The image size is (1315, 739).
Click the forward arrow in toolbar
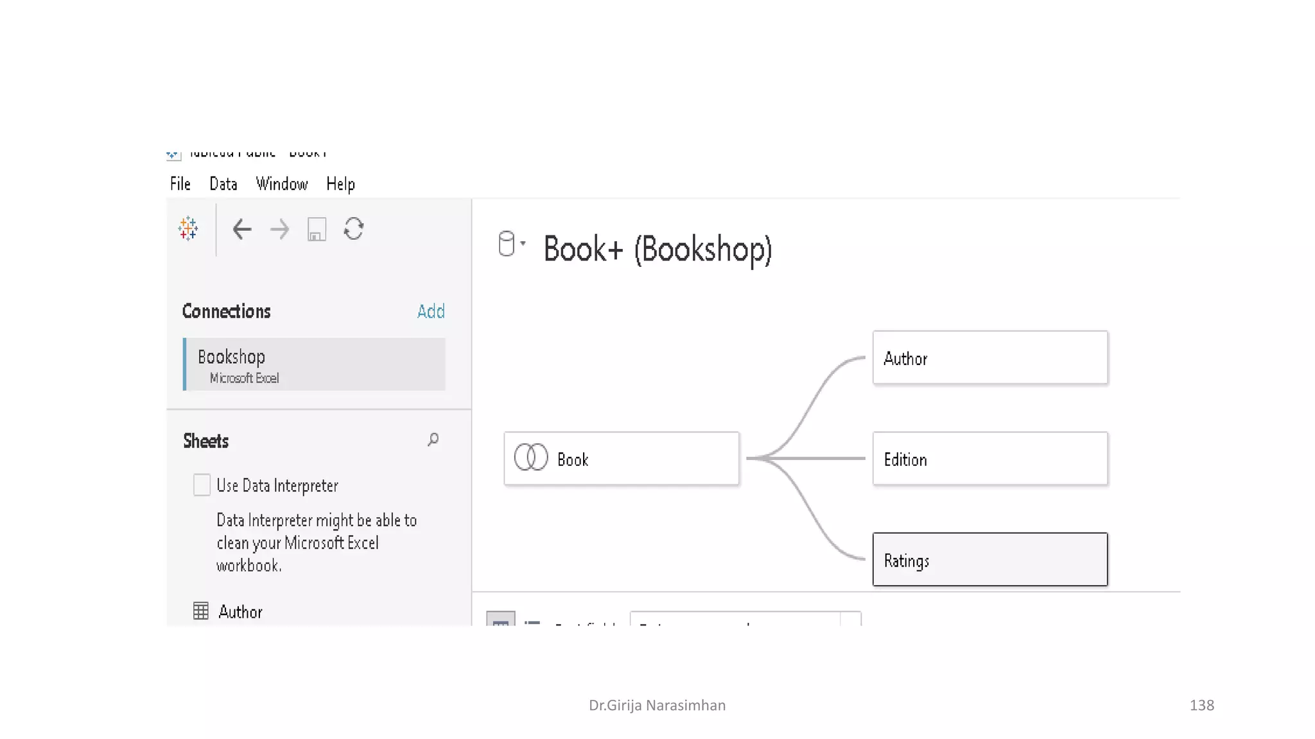tap(279, 229)
